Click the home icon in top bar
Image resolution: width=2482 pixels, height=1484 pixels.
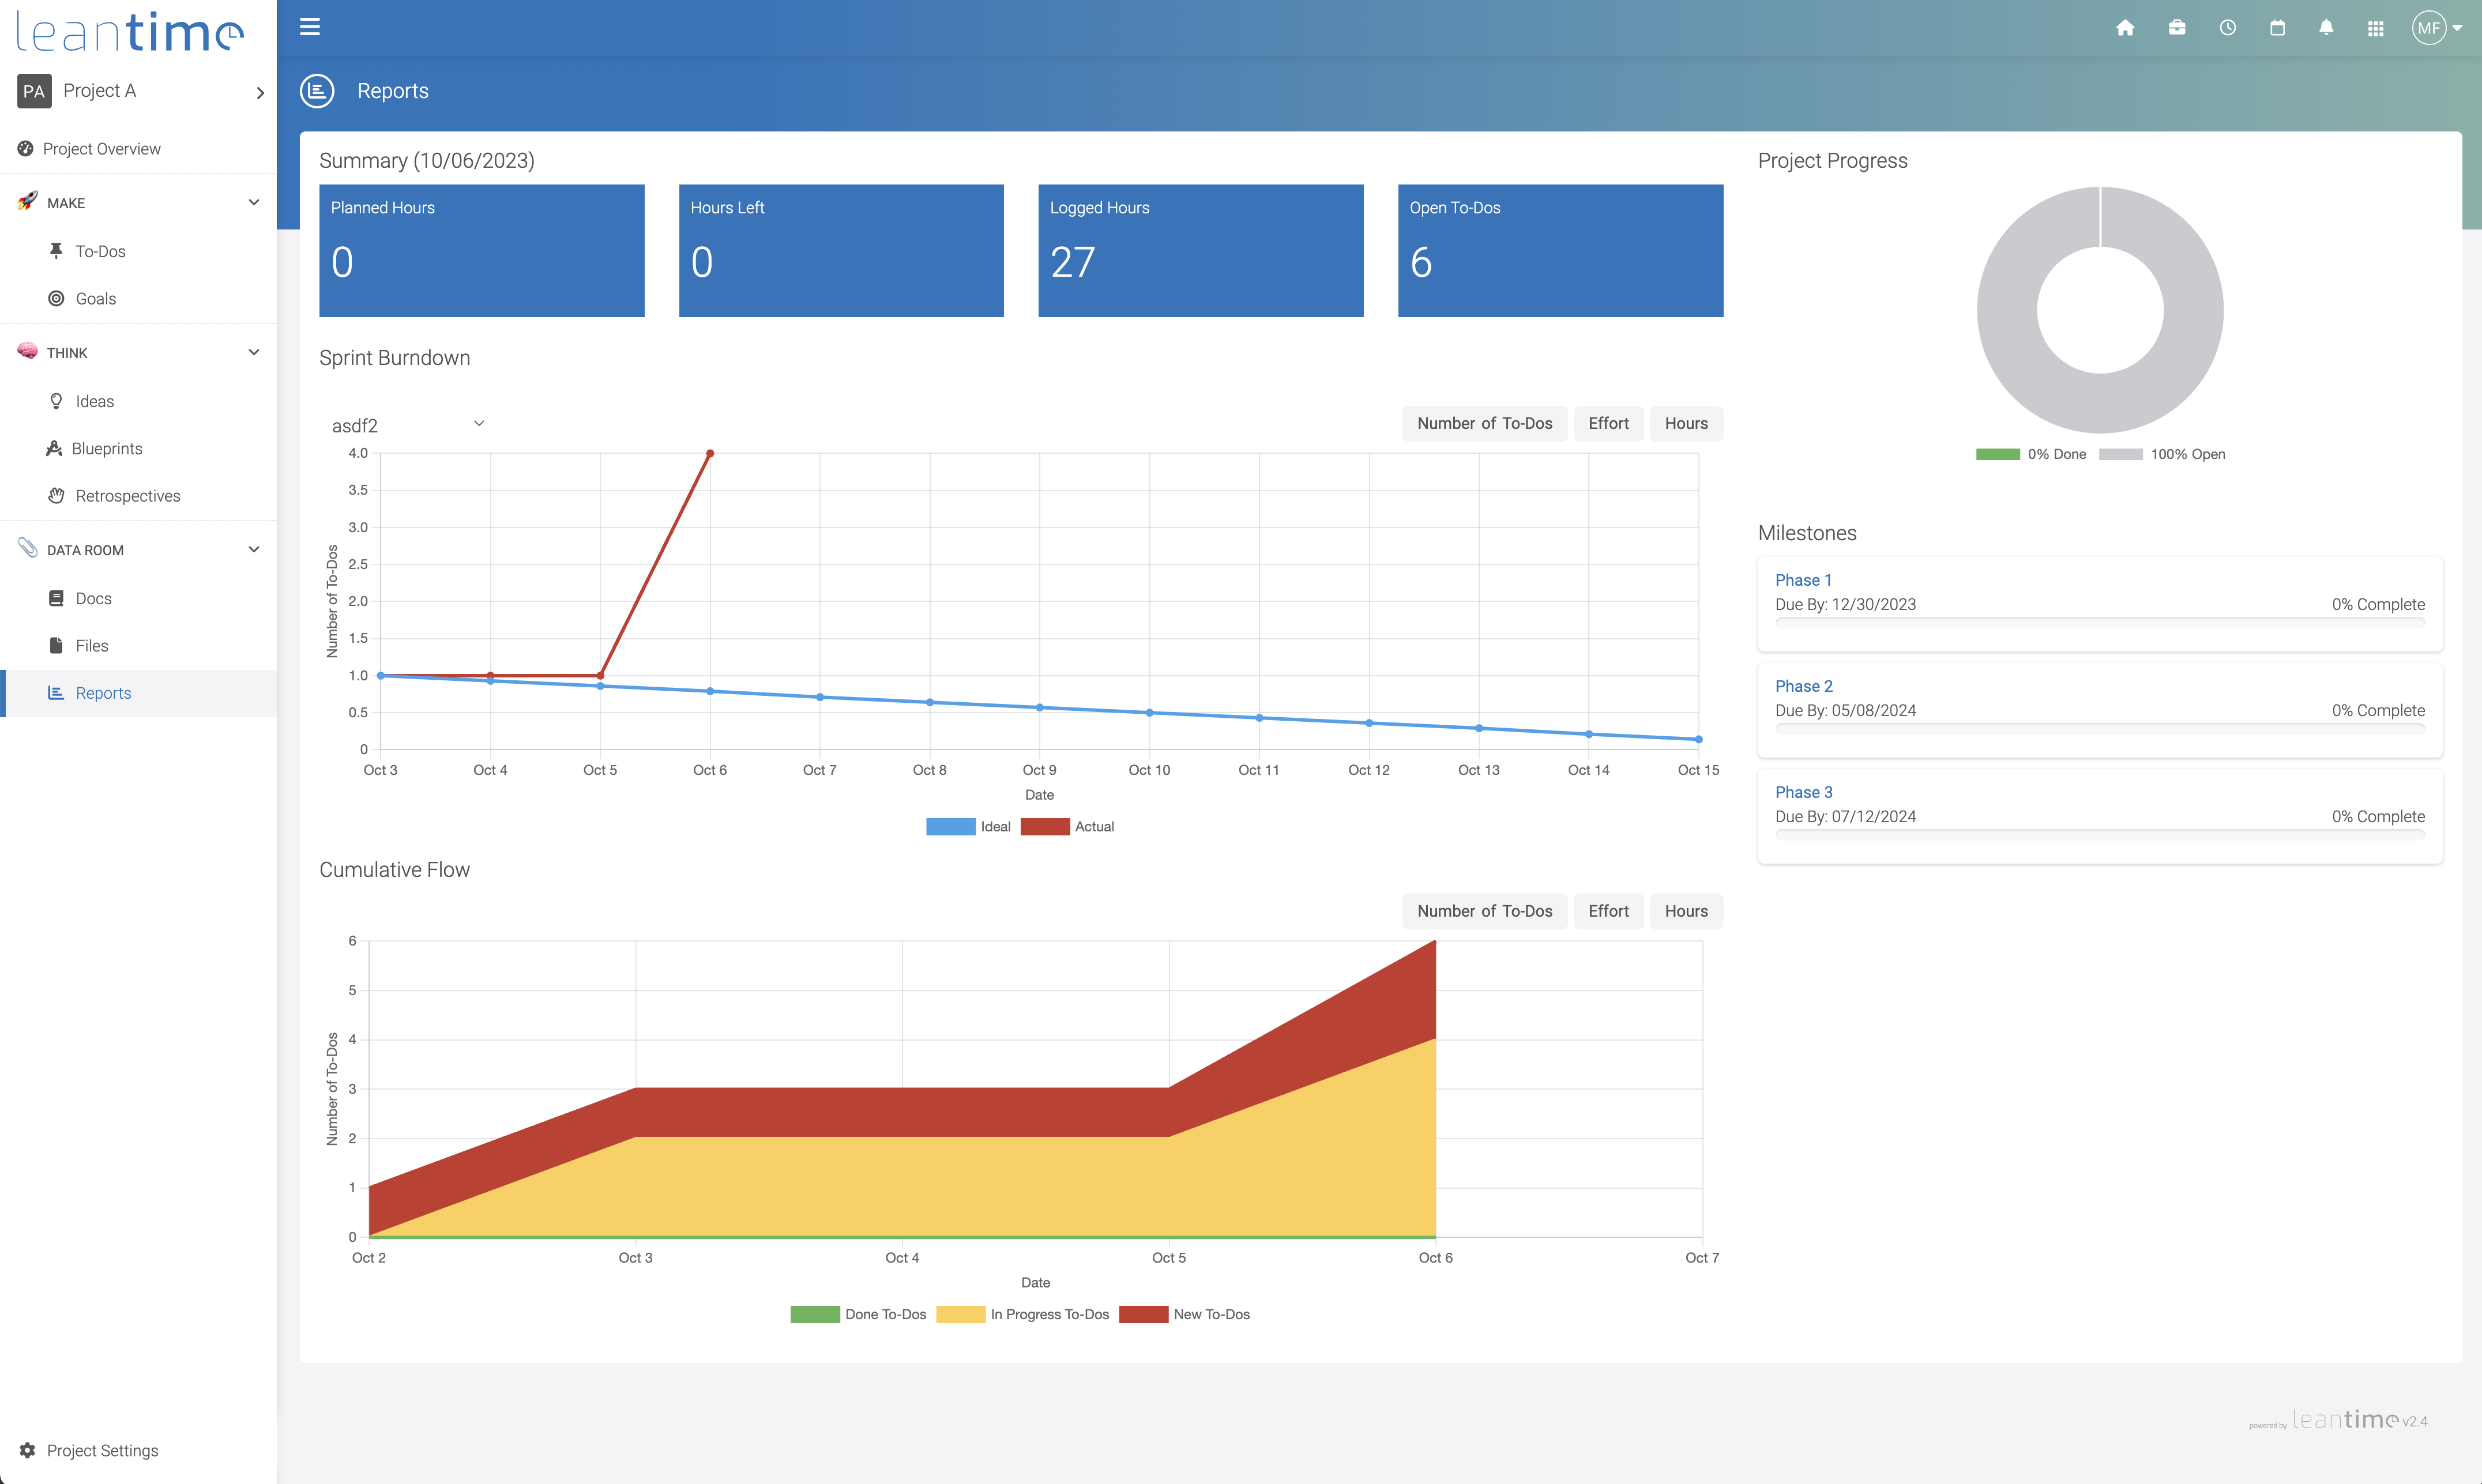(x=2125, y=28)
